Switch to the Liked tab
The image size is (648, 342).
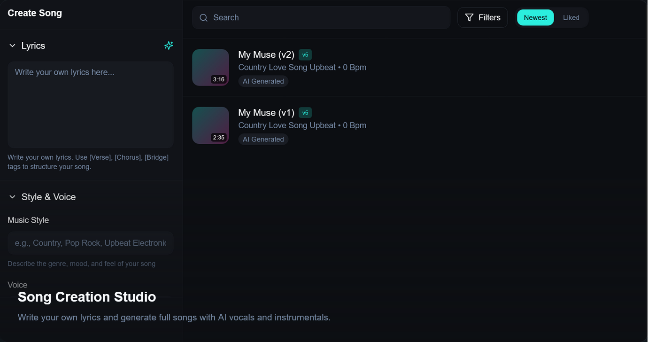tap(571, 18)
